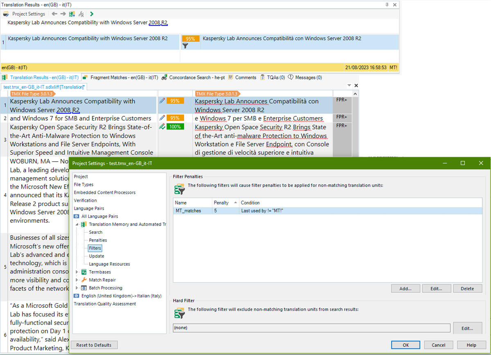Click the next match right arrow icon
491x355 pixels.
[63, 14]
